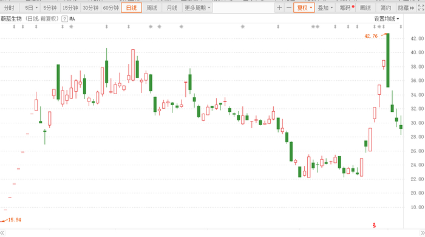Switch to 分时 intraday tab
The height and width of the screenshot is (237, 425).
pos(9,8)
